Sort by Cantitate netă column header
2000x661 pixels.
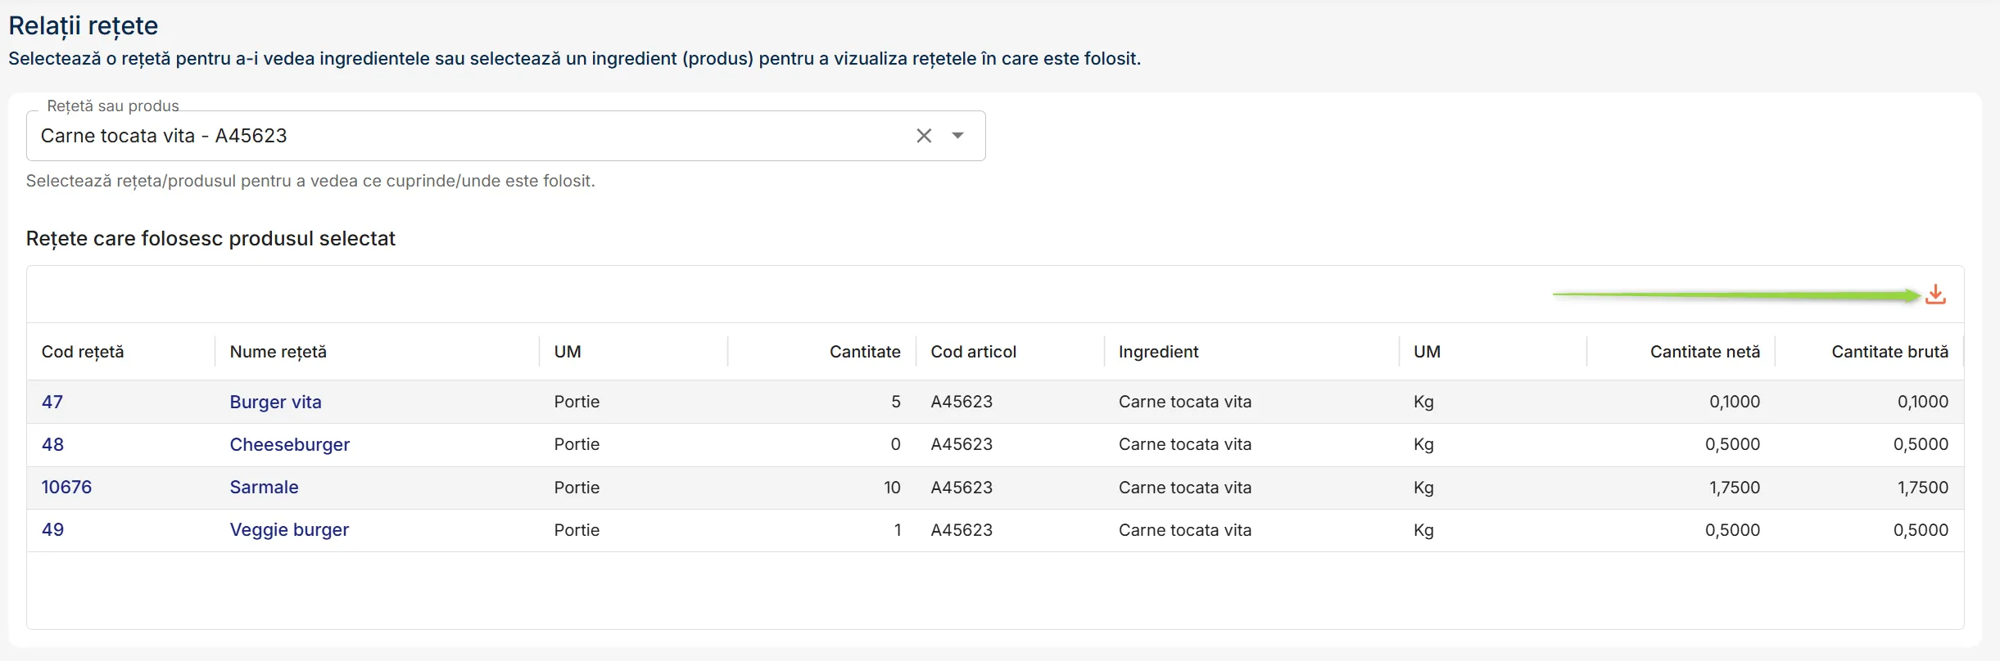click(x=1705, y=352)
